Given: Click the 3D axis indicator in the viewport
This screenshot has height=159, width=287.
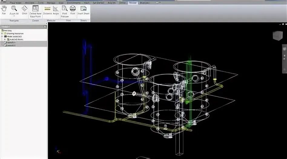Looking at the screenshot, I should (58, 151).
